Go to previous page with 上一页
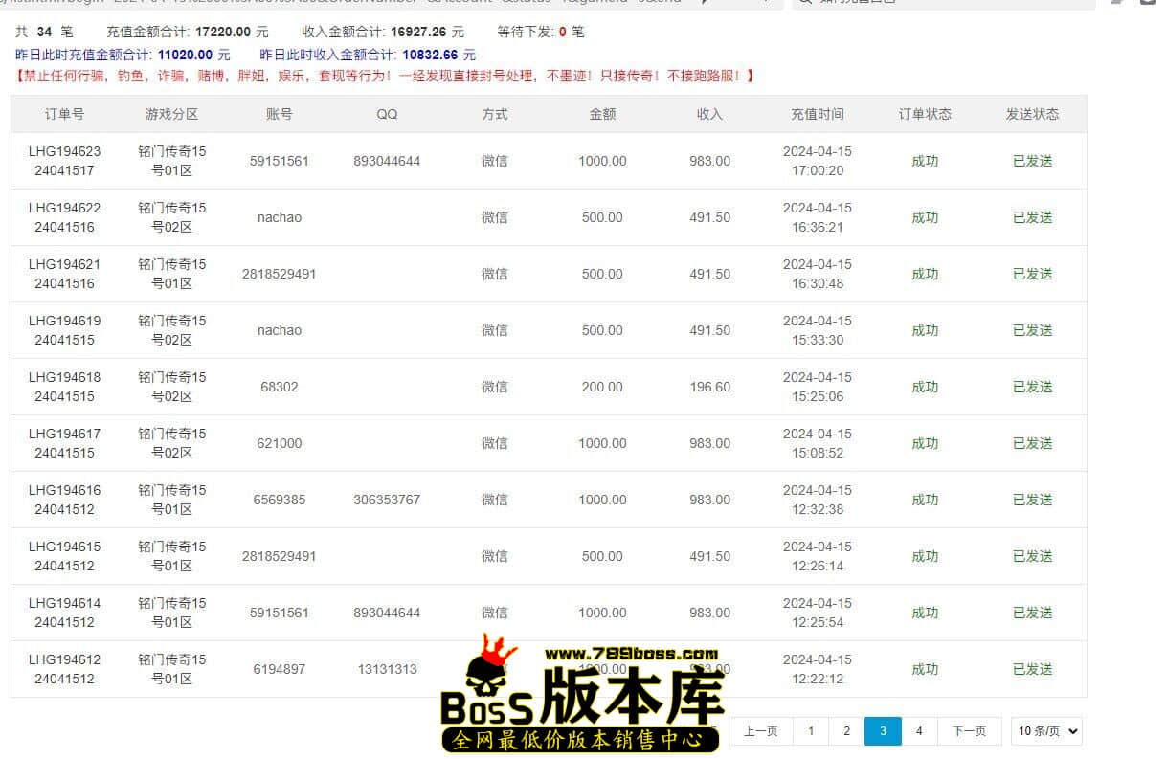Viewport: 1167px width, 759px height. (x=760, y=731)
